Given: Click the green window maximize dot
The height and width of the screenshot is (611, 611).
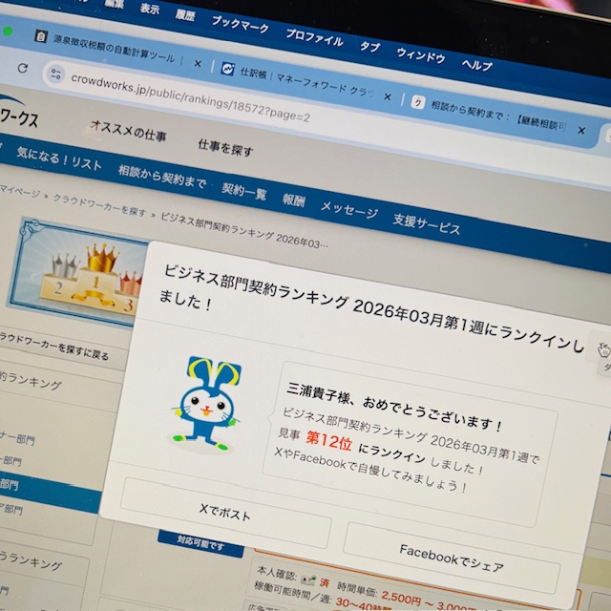Looking at the screenshot, I should [x=8, y=32].
